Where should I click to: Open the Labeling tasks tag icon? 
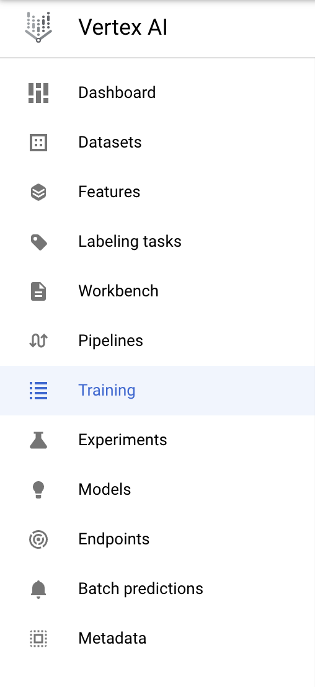[38, 242]
